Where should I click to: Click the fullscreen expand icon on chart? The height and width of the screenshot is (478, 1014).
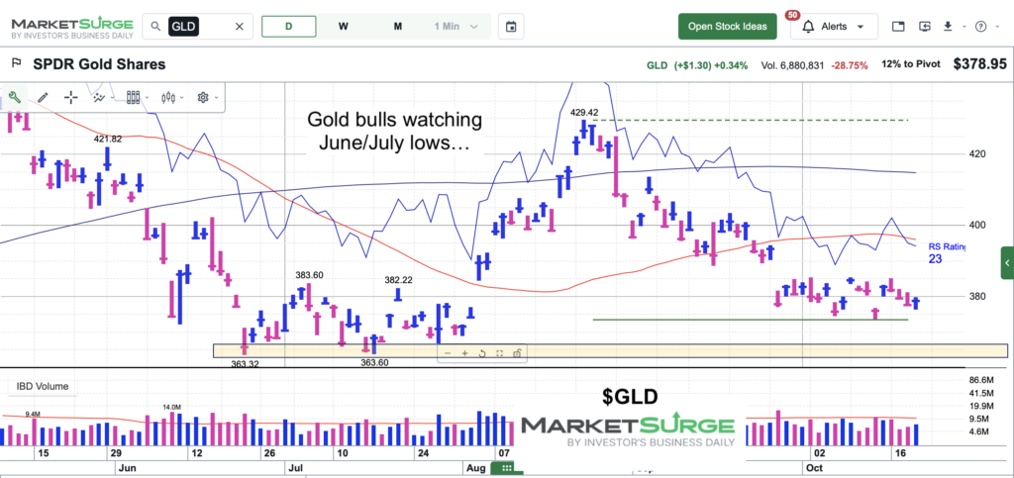[499, 353]
